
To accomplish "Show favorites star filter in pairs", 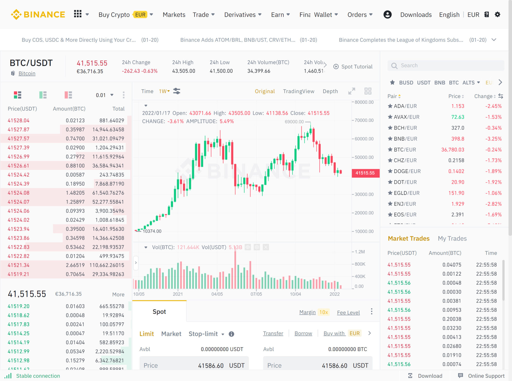I will 392,82.
